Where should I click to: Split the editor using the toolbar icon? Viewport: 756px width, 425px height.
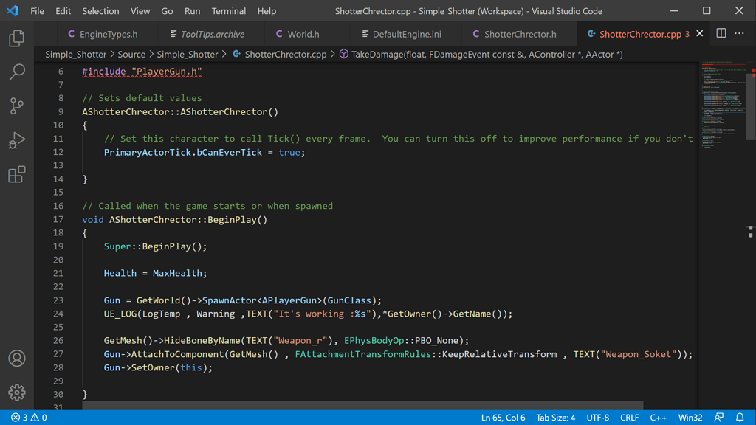[x=720, y=33]
